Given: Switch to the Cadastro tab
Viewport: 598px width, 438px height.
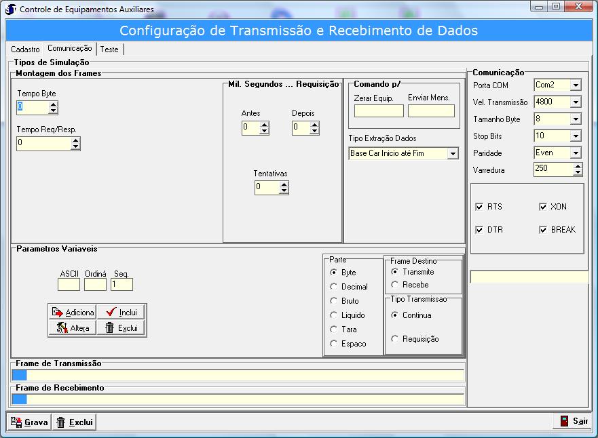Looking at the screenshot, I should click(x=25, y=49).
